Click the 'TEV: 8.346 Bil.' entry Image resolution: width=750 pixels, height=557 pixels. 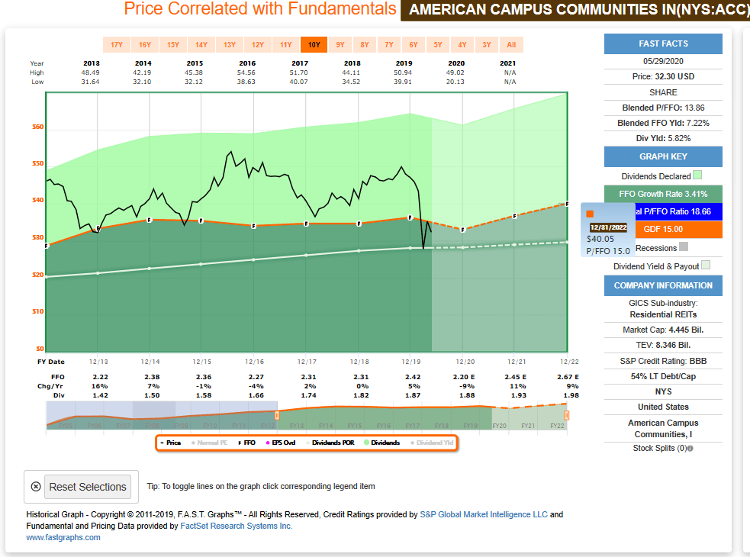coord(663,345)
